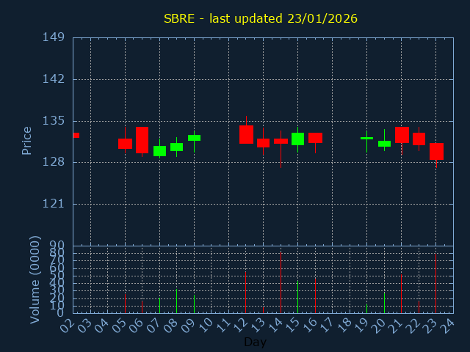Viewport: 470px width, 352px height.
Task: Select the red candlestick on day 12
Action: click(x=246, y=134)
